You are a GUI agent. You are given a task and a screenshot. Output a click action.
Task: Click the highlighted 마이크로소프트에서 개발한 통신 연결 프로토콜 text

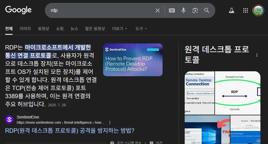tap(48, 51)
